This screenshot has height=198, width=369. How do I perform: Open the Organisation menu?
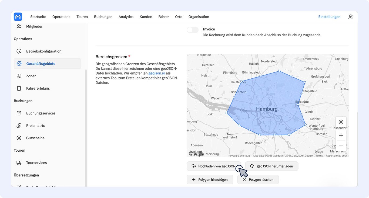199,17
